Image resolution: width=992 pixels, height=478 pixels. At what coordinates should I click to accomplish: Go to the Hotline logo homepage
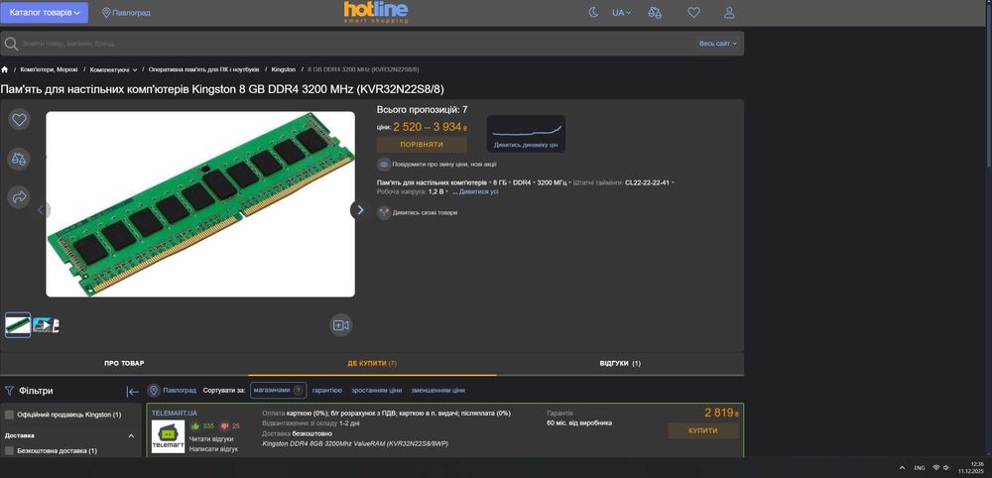[x=376, y=12]
